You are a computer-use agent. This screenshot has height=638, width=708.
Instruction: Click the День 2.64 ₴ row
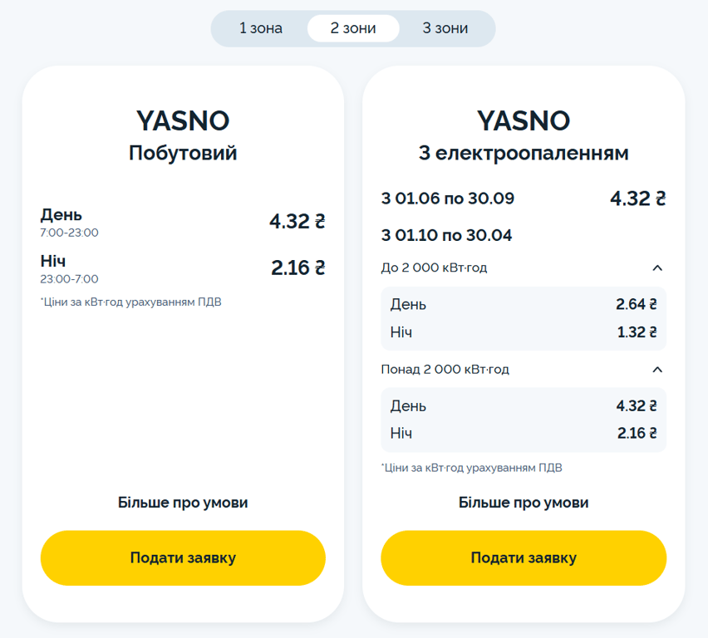(524, 304)
